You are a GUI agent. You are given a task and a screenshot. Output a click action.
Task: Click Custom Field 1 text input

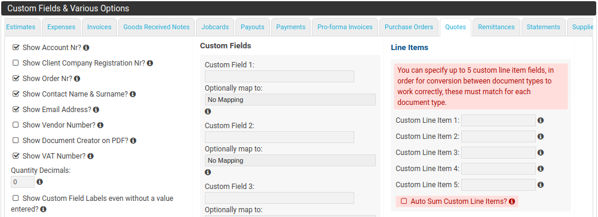[280, 76]
